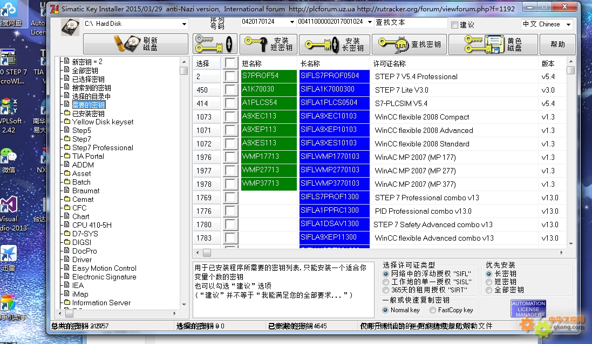592x344 pixels.
Task: Click the folder icon beside D7-SYS
Action: [67, 234]
